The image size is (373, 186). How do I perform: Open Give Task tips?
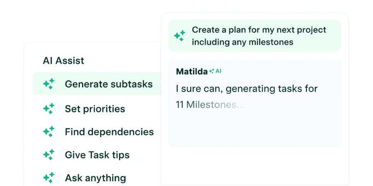97,155
